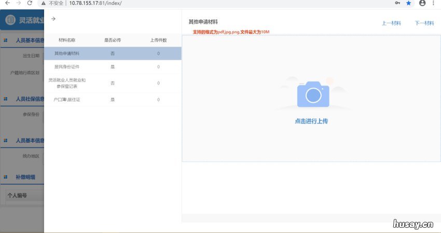Open the browser three-dot menu
441x233 pixels.
pyautogui.click(x=433, y=3)
